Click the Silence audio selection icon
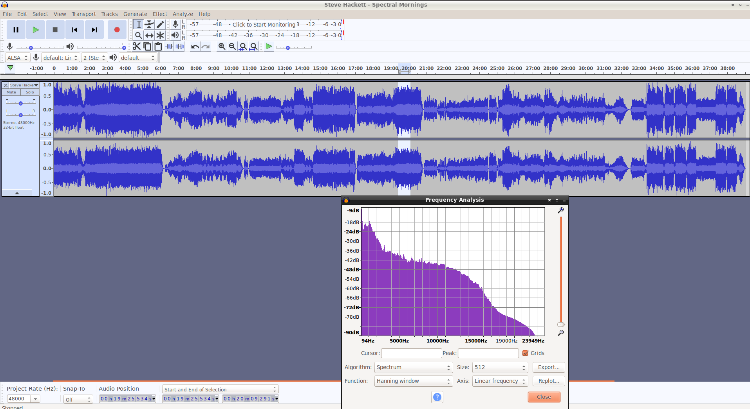Viewport: 750px width, 409px height. click(x=180, y=47)
